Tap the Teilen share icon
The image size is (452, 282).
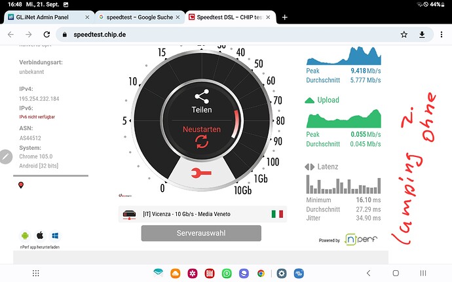coord(201,98)
